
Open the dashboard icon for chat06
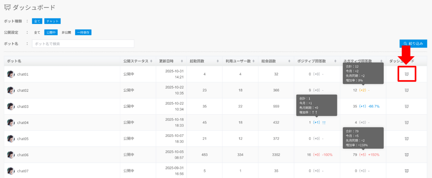(x=407, y=155)
